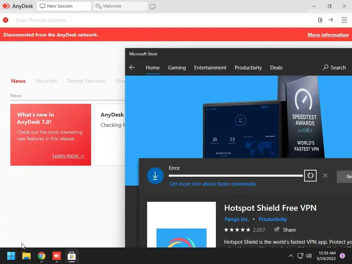Open the volume tray icon
Viewport: 352px width, 264px height.
point(309,256)
